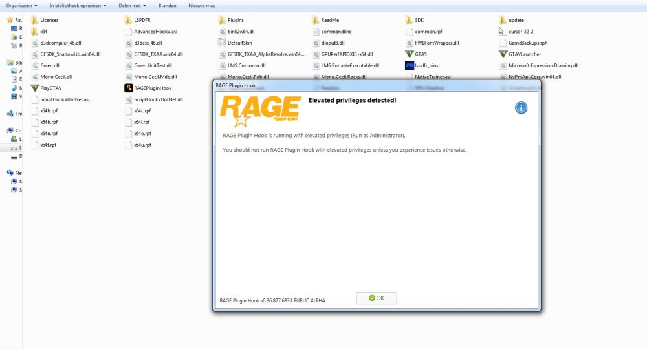Select the file named x64i.rpf
This screenshot has width=647, height=350.
click(x=142, y=122)
